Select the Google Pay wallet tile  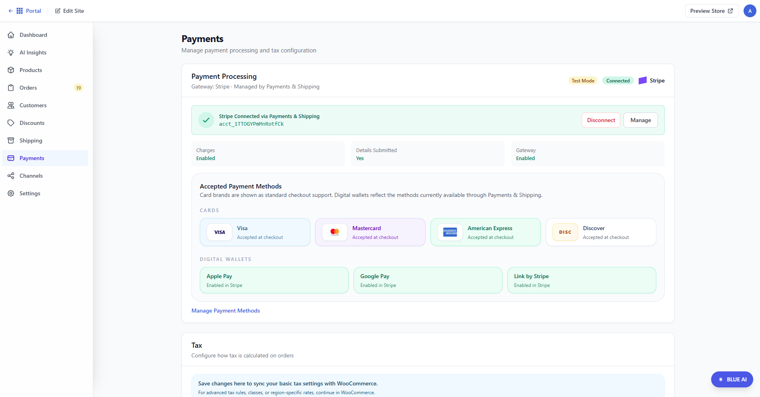[x=428, y=280]
